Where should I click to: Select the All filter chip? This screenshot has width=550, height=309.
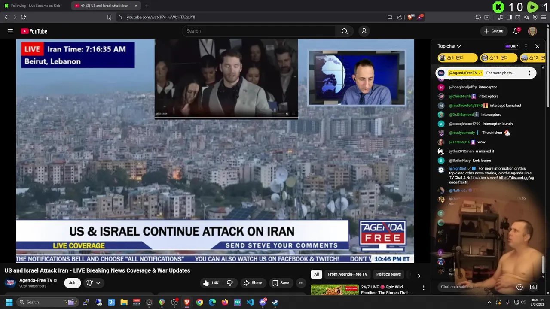[x=316, y=274]
